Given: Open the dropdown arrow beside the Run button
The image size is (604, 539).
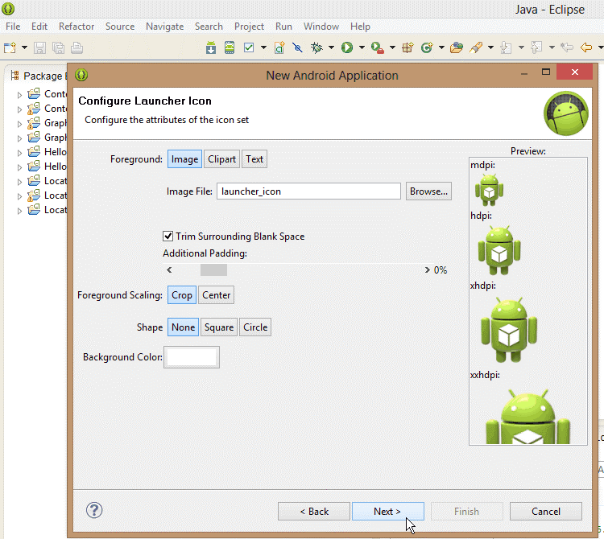Looking at the screenshot, I should [x=362, y=48].
